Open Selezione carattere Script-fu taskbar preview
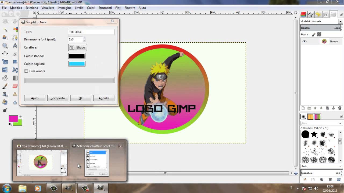This screenshot has width=344, height=193. (97, 161)
